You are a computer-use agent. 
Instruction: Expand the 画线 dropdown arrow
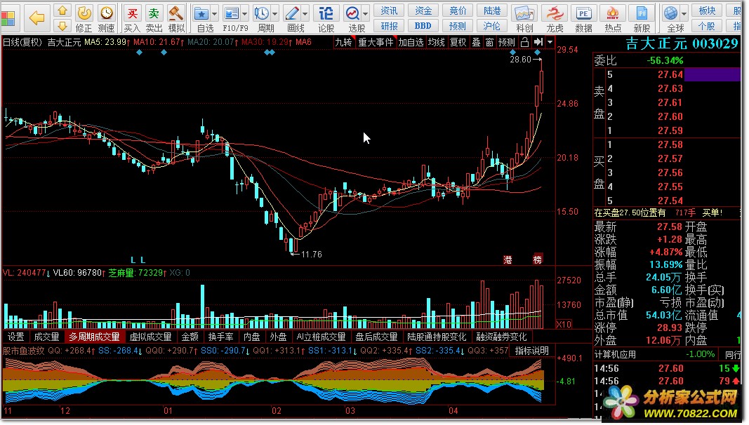pos(305,14)
